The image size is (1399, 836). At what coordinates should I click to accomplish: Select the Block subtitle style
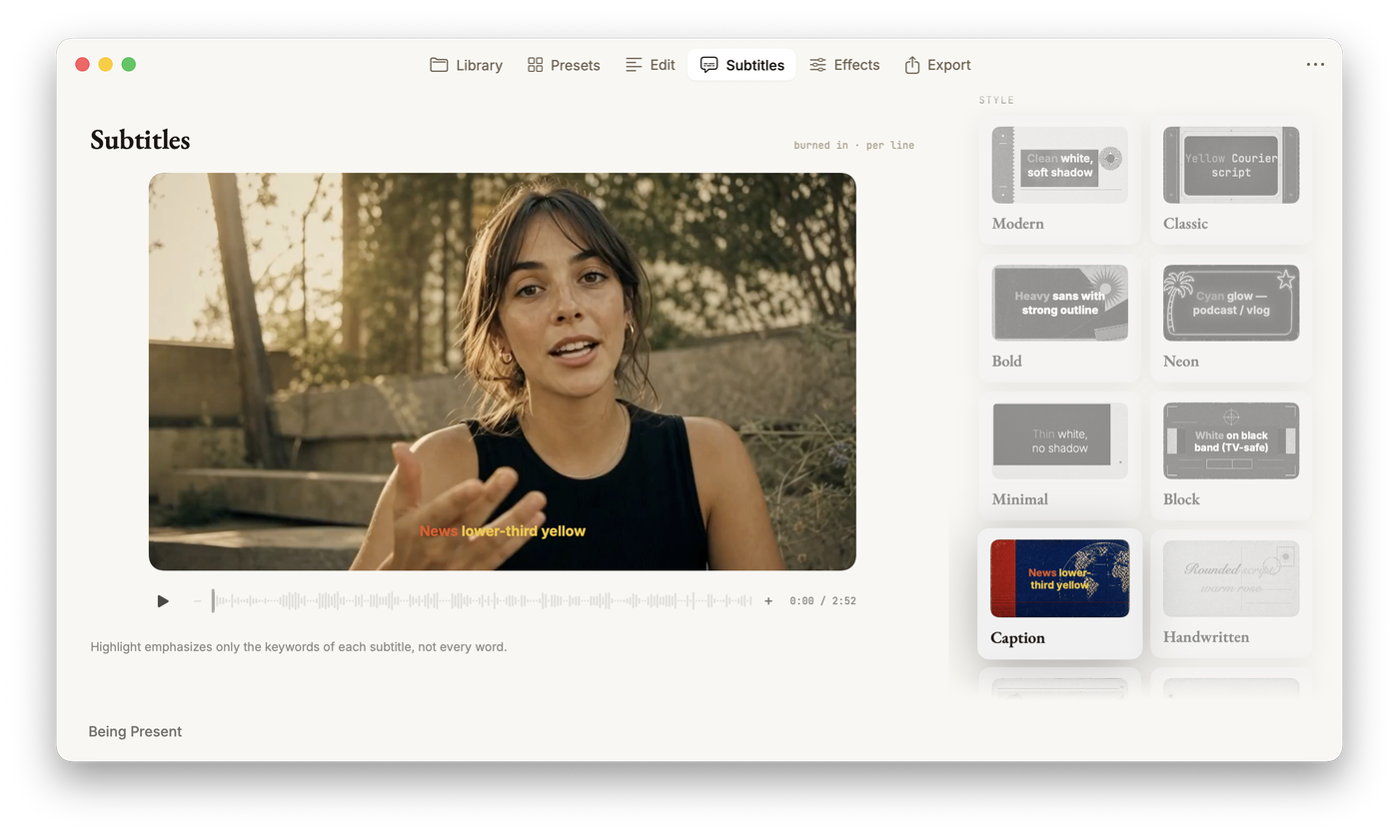point(1231,454)
